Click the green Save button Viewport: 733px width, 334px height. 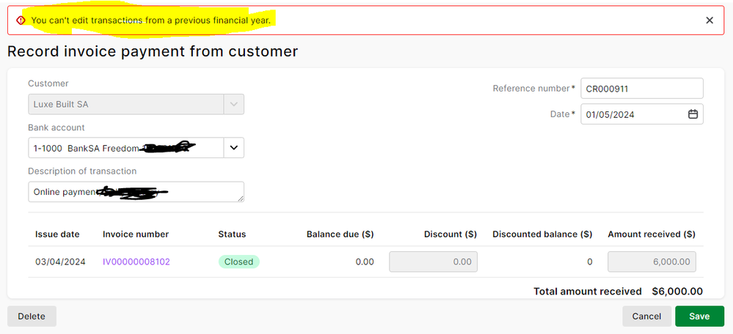pos(699,316)
